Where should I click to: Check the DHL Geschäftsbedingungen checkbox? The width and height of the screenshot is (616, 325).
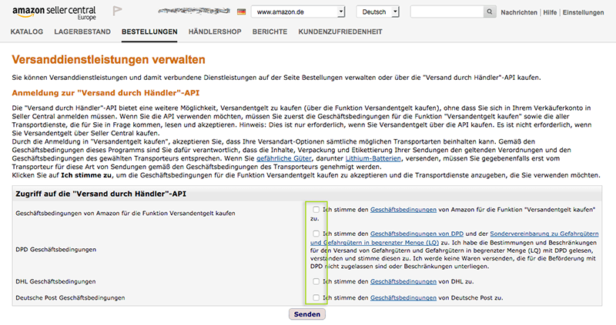pos(316,282)
